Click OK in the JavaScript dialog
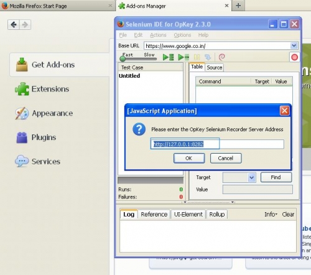The width and height of the screenshot is (311, 275). (x=189, y=158)
